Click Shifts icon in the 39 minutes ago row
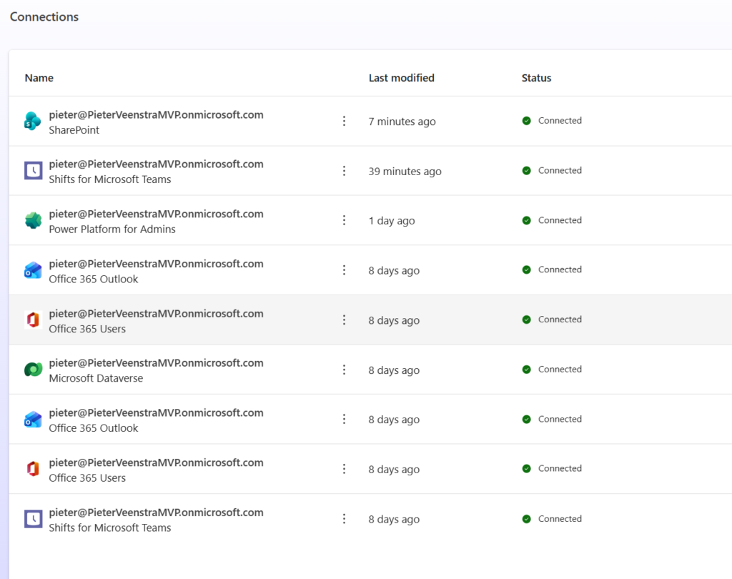The width and height of the screenshot is (732, 579). coord(33,171)
